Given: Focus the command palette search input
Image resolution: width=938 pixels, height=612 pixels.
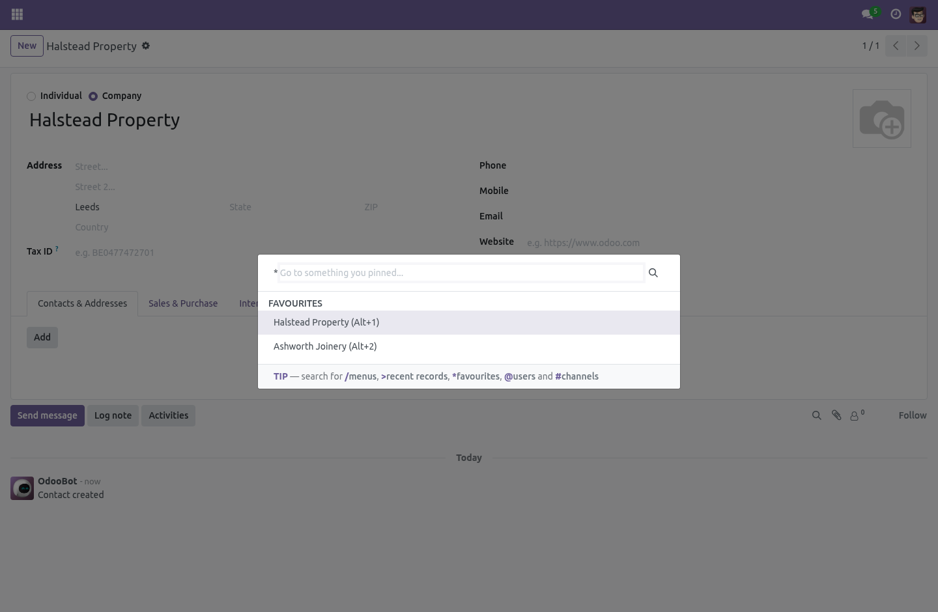Looking at the screenshot, I should 461,273.
